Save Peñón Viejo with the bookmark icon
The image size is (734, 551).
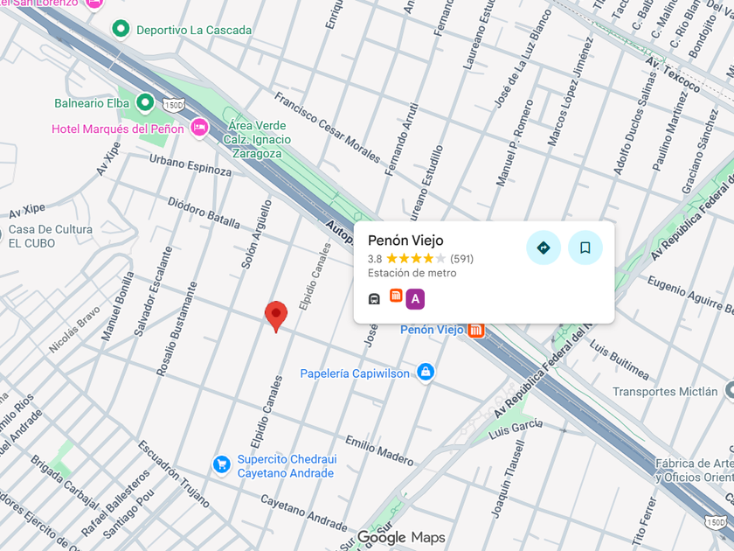[x=585, y=248]
